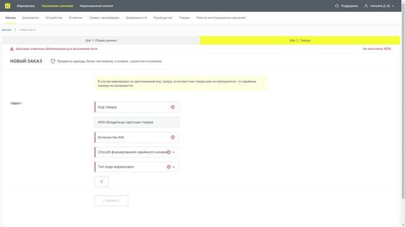Select Национальный каталог in top menu

96,6
